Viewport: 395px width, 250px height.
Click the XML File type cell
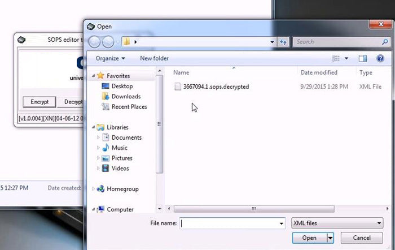(370, 87)
